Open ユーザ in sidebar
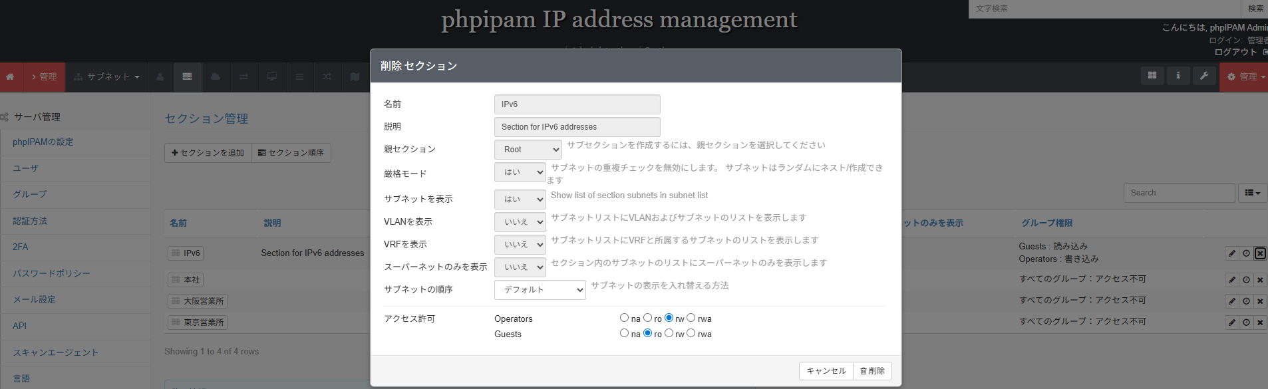 coord(26,168)
